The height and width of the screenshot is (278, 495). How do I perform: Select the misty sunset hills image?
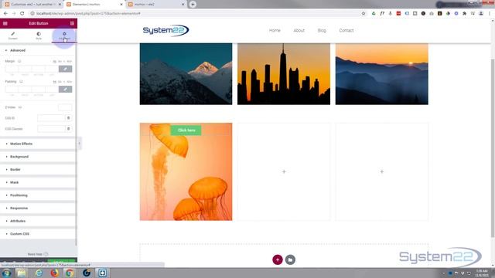pyautogui.click(x=381, y=74)
